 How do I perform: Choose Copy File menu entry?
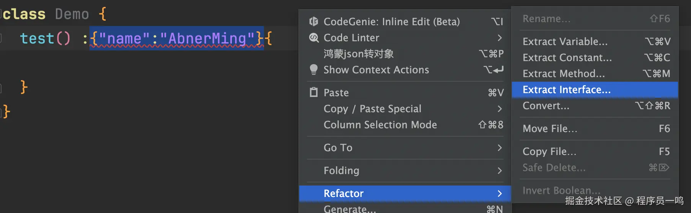tap(549, 152)
